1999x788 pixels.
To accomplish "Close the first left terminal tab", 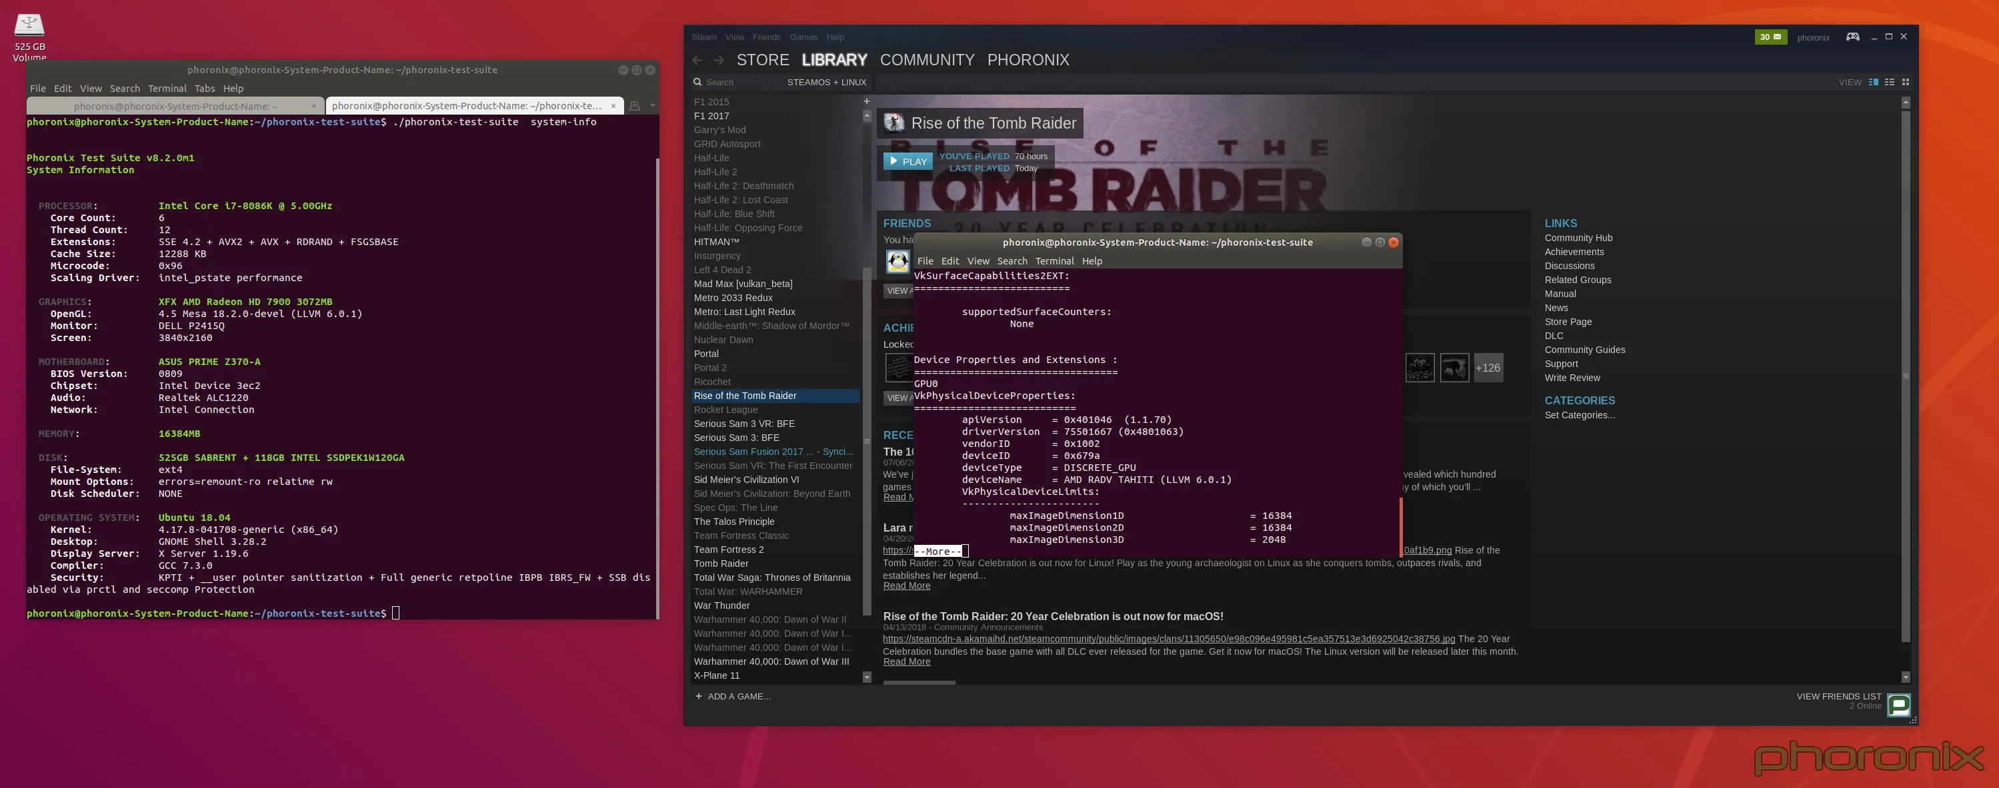I will click(x=313, y=107).
